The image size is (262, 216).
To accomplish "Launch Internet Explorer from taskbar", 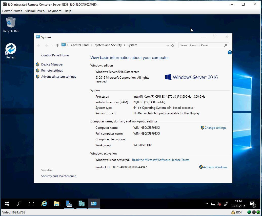I will (44, 204).
